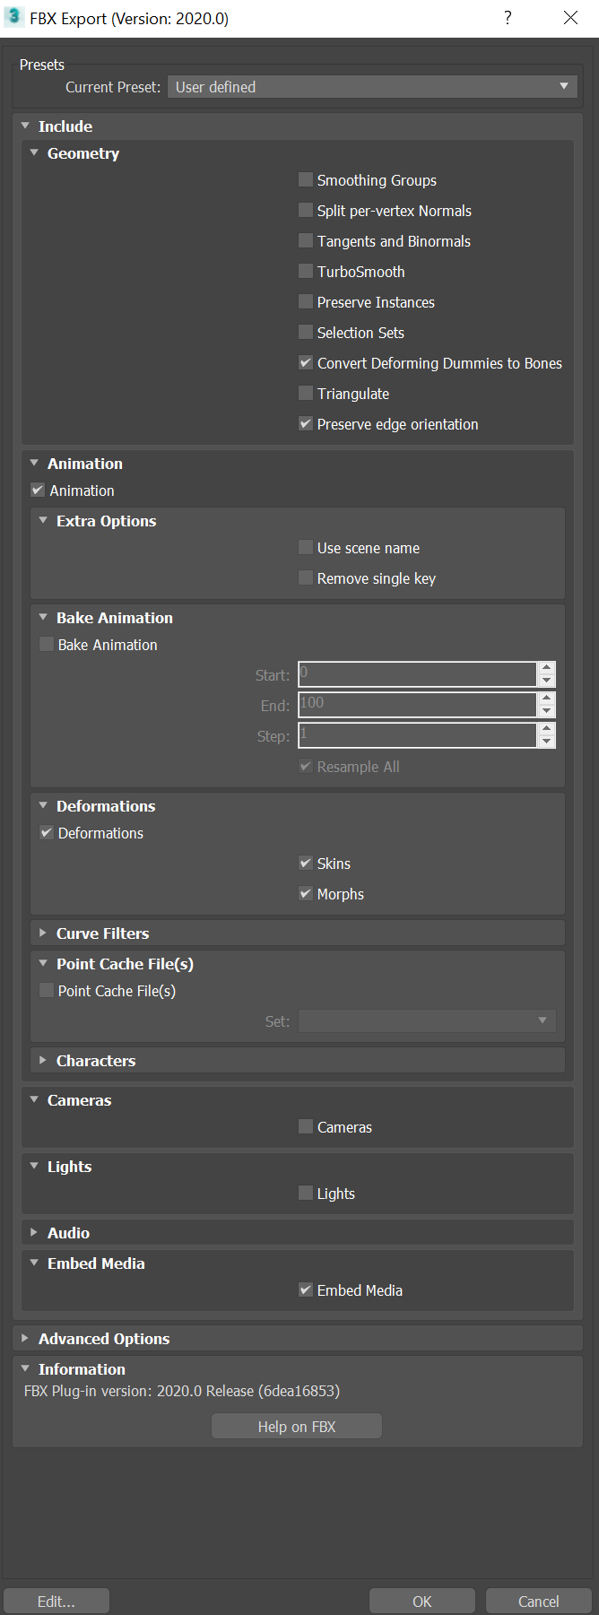This screenshot has height=1615, width=599.
Task: Enable the Lights checkbox
Action: tap(306, 1194)
